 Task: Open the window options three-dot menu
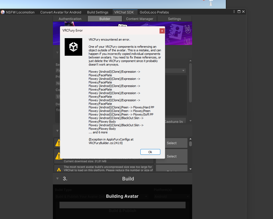click(x=234, y=12)
